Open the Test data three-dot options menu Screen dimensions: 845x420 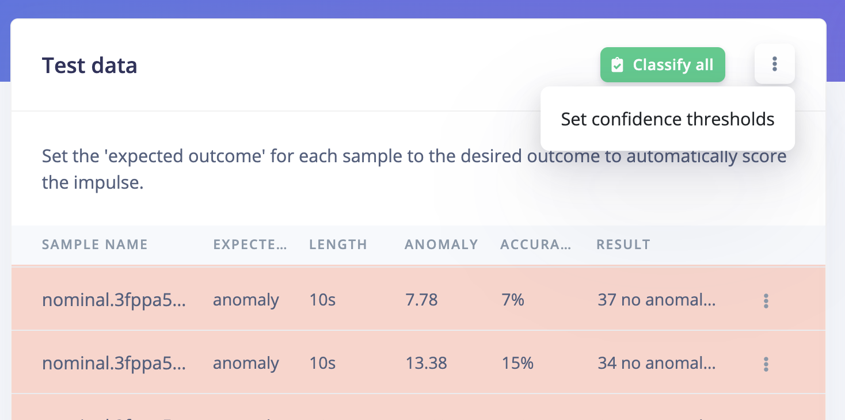774,64
